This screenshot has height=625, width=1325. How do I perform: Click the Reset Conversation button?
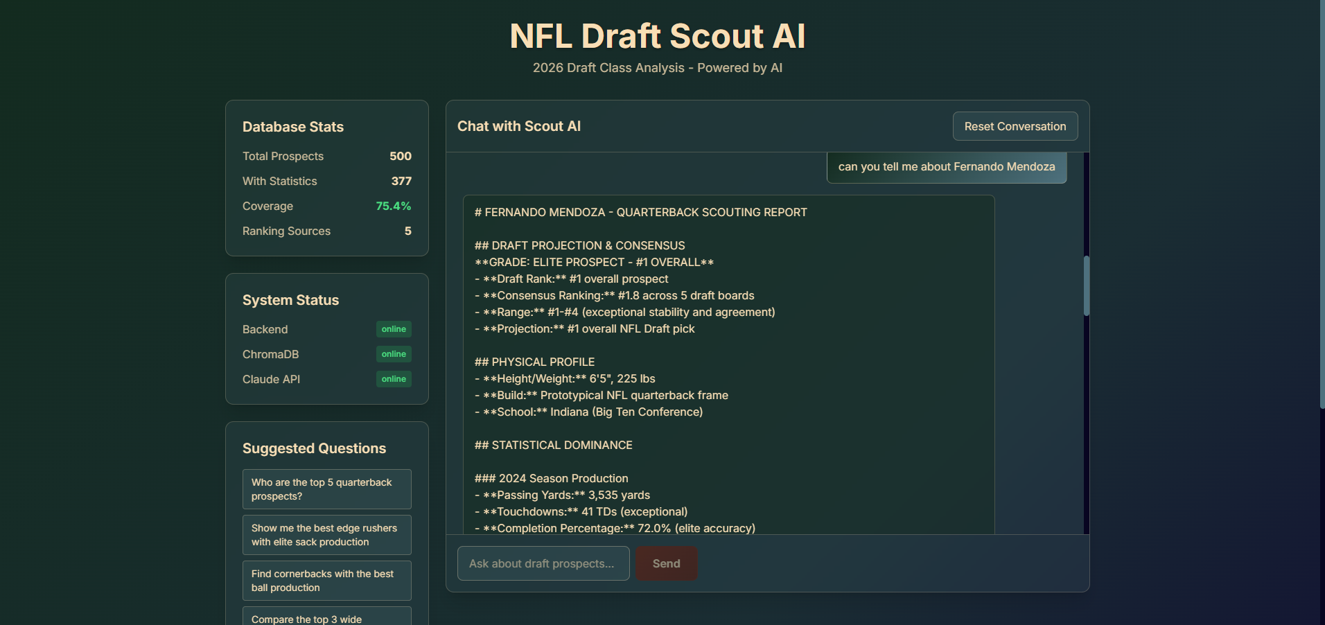[1015, 126]
